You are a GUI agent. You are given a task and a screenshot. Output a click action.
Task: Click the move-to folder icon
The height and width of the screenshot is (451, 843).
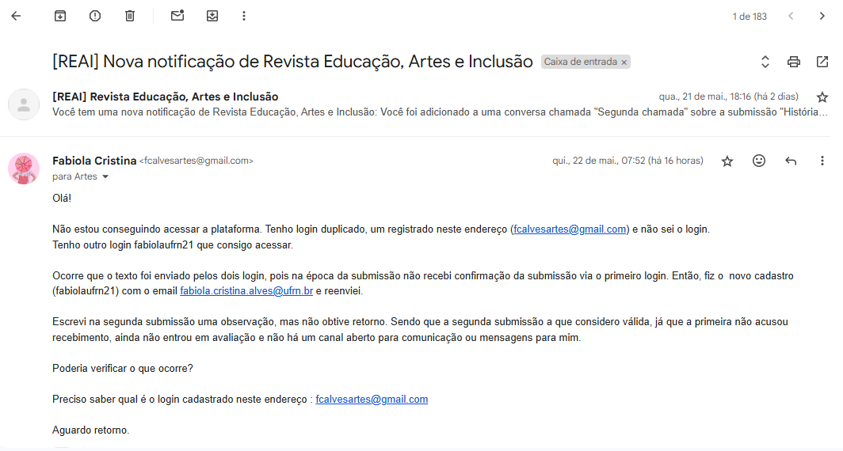click(212, 16)
